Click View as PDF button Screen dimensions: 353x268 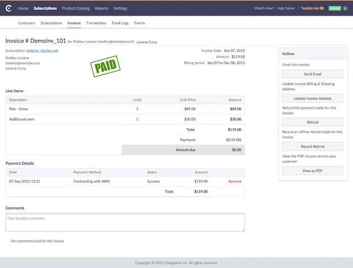(x=313, y=171)
